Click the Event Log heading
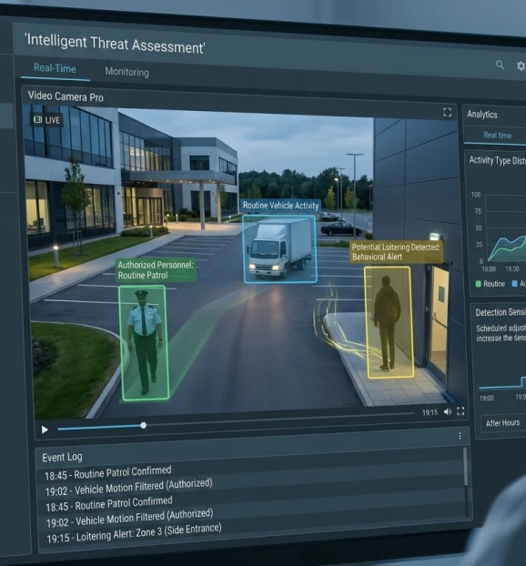The image size is (526, 566). point(62,458)
